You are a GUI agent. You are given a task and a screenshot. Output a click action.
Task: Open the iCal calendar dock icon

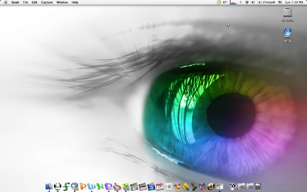[159, 187]
